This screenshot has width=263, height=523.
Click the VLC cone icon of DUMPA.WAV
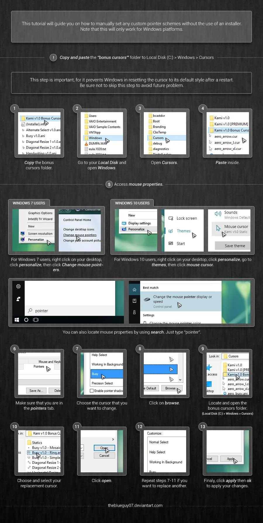pos(86,143)
